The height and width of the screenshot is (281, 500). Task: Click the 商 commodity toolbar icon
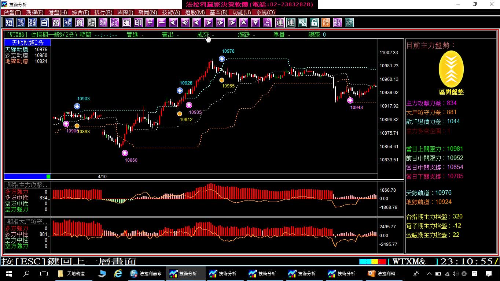pyautogui.click(x=56, y=23)
